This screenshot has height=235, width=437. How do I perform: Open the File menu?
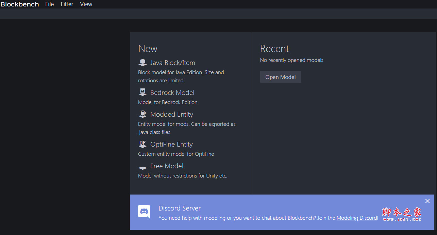click(50, 4)
